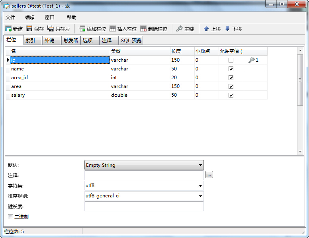The height and width of the screenshot is (238, 309).
Task: Switch to the SQL Preview (SQL 预览) tab
Action: (x=131, y=40)
